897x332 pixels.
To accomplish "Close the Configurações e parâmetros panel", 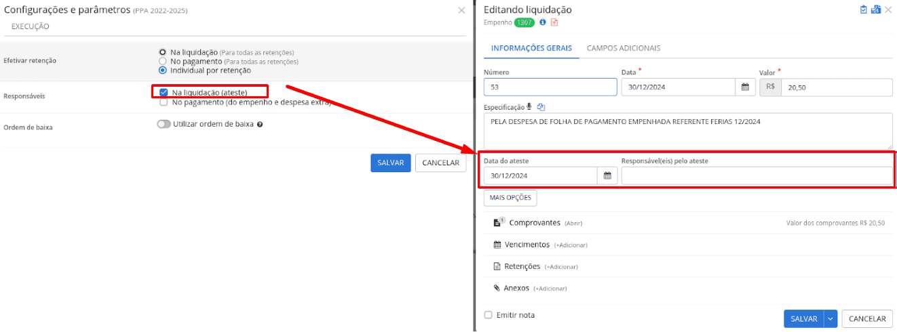I will (x=461, y=10).
